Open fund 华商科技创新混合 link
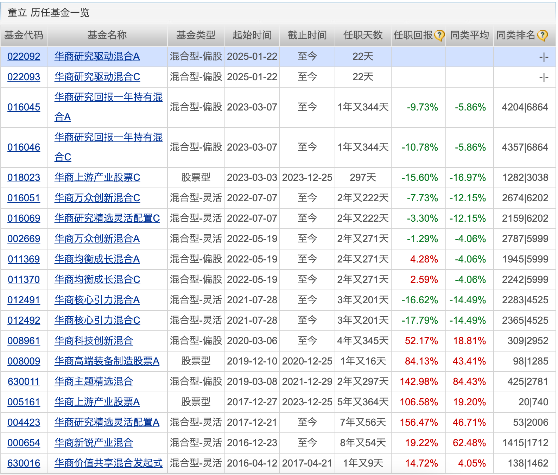This screenshot has width=558, height=475. (x=94, y=341)
